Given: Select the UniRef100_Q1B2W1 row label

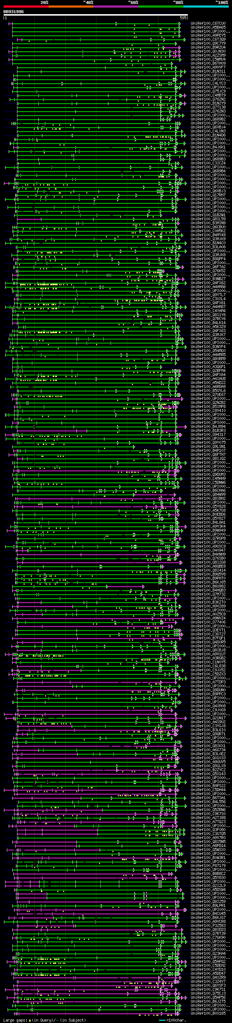Looking at the screenshot, I should [208, 215].
